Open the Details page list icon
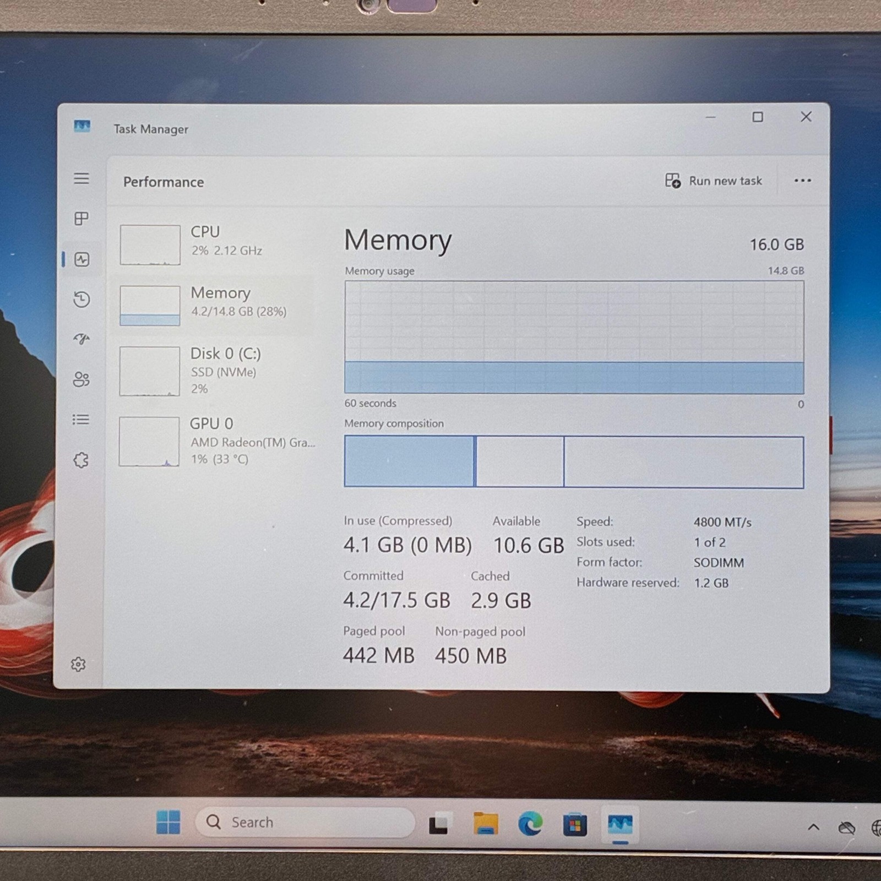This screenshot has width=881, height=881. click(81, 420)
